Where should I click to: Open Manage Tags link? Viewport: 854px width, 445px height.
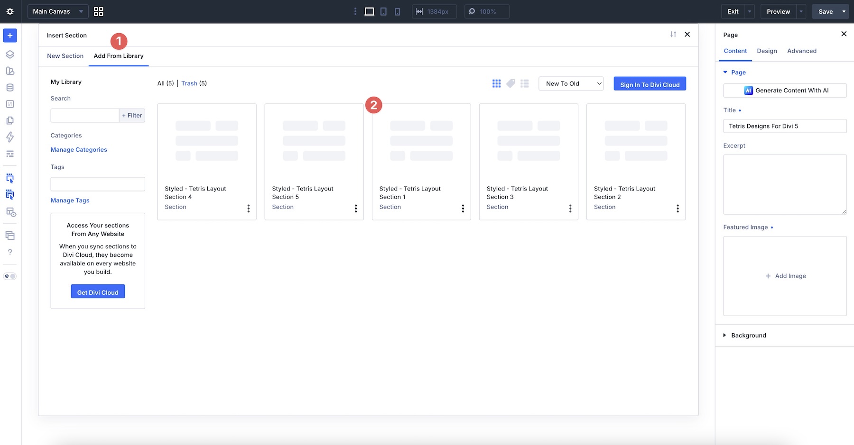pyautogui.click(x=70, y=200)
